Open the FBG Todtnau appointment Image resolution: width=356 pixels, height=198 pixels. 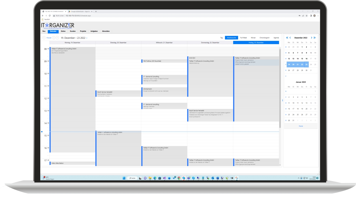[165, 61]
